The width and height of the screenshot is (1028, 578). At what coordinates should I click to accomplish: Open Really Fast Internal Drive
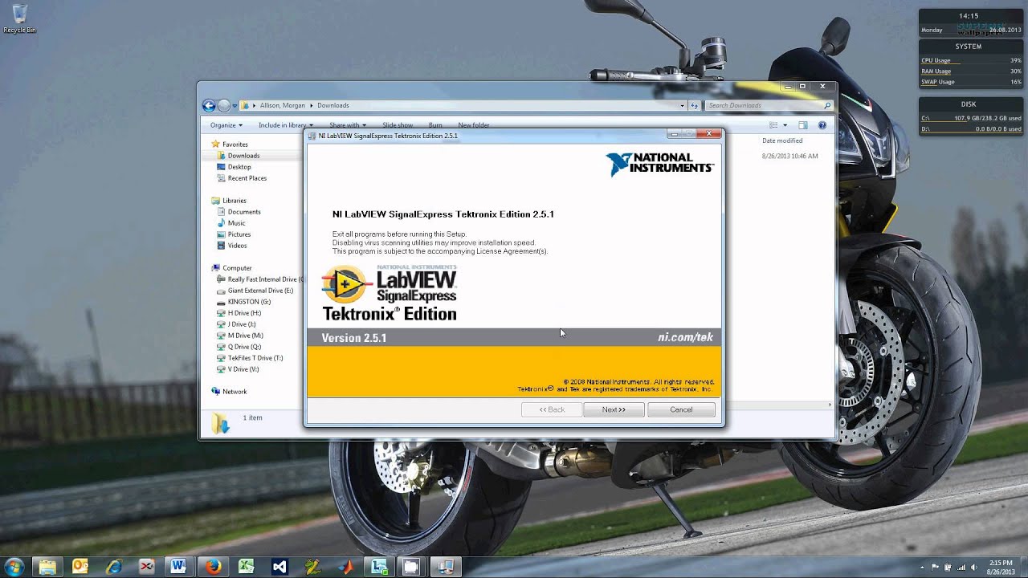point(260,279)
